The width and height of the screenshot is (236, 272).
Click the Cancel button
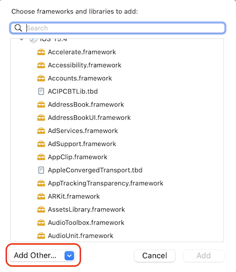(x=155, y=256)
